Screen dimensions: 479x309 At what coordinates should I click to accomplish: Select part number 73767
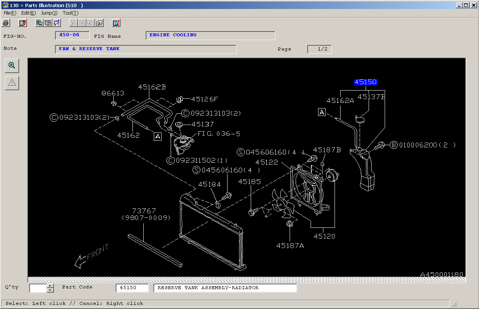[144, 211]
